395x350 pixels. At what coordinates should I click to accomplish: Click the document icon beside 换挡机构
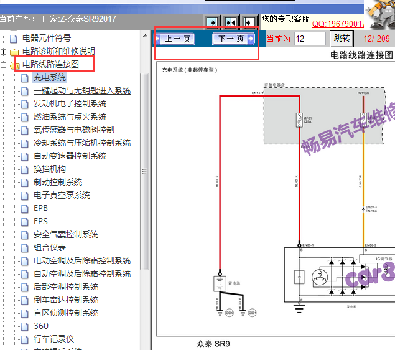click(25, 169)
